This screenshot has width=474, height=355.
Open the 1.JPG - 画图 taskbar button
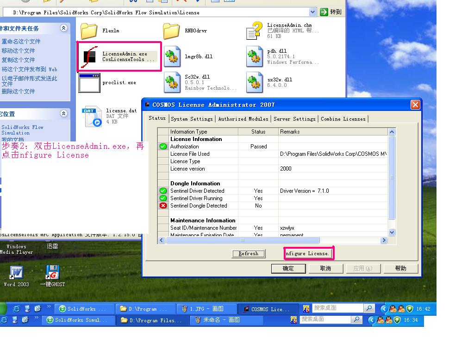206,309
